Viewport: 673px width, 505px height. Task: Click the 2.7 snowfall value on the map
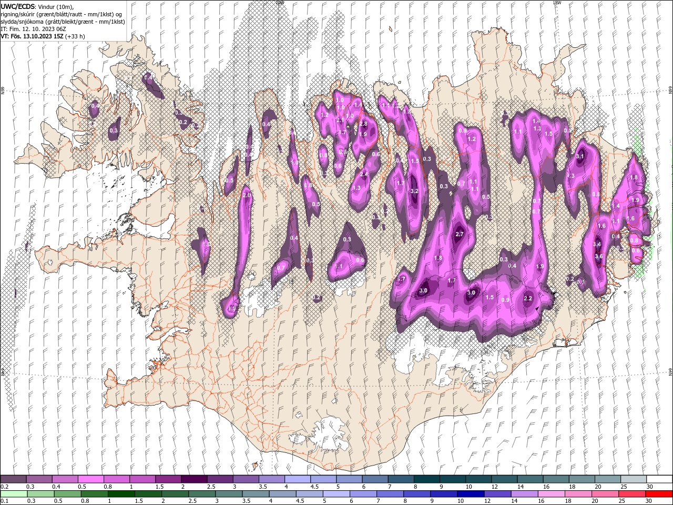(459, 234)
